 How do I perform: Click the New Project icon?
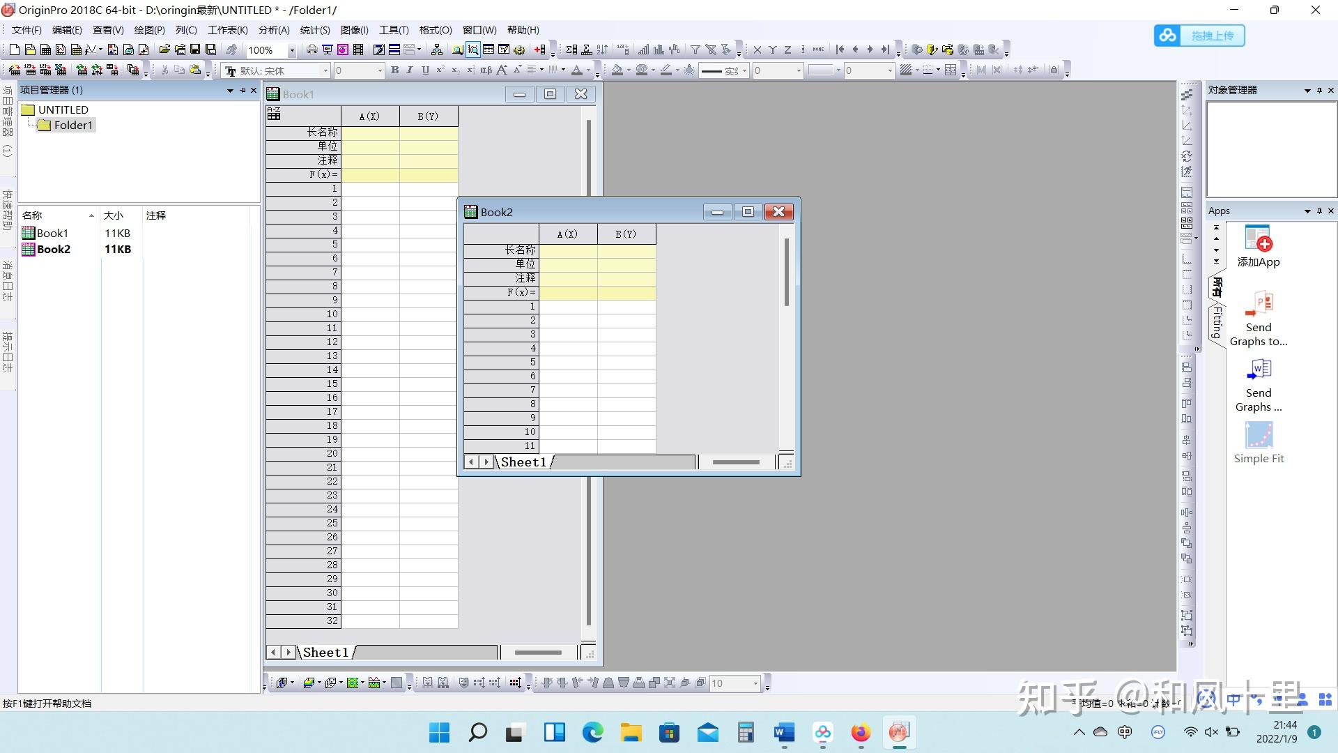click(14, 50)
